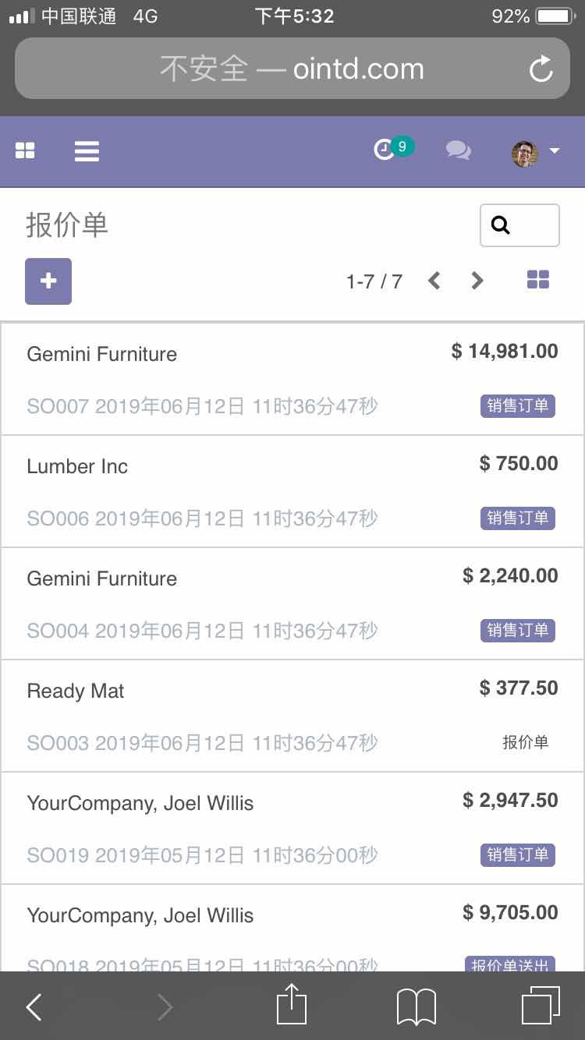Show Safari open tabs
This screenshot has width=585, height=1040.
(x=541, y=1006)
